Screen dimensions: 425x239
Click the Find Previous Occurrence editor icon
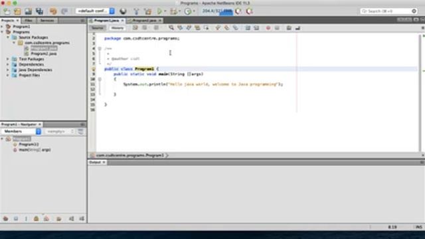[x=180, y=28]
